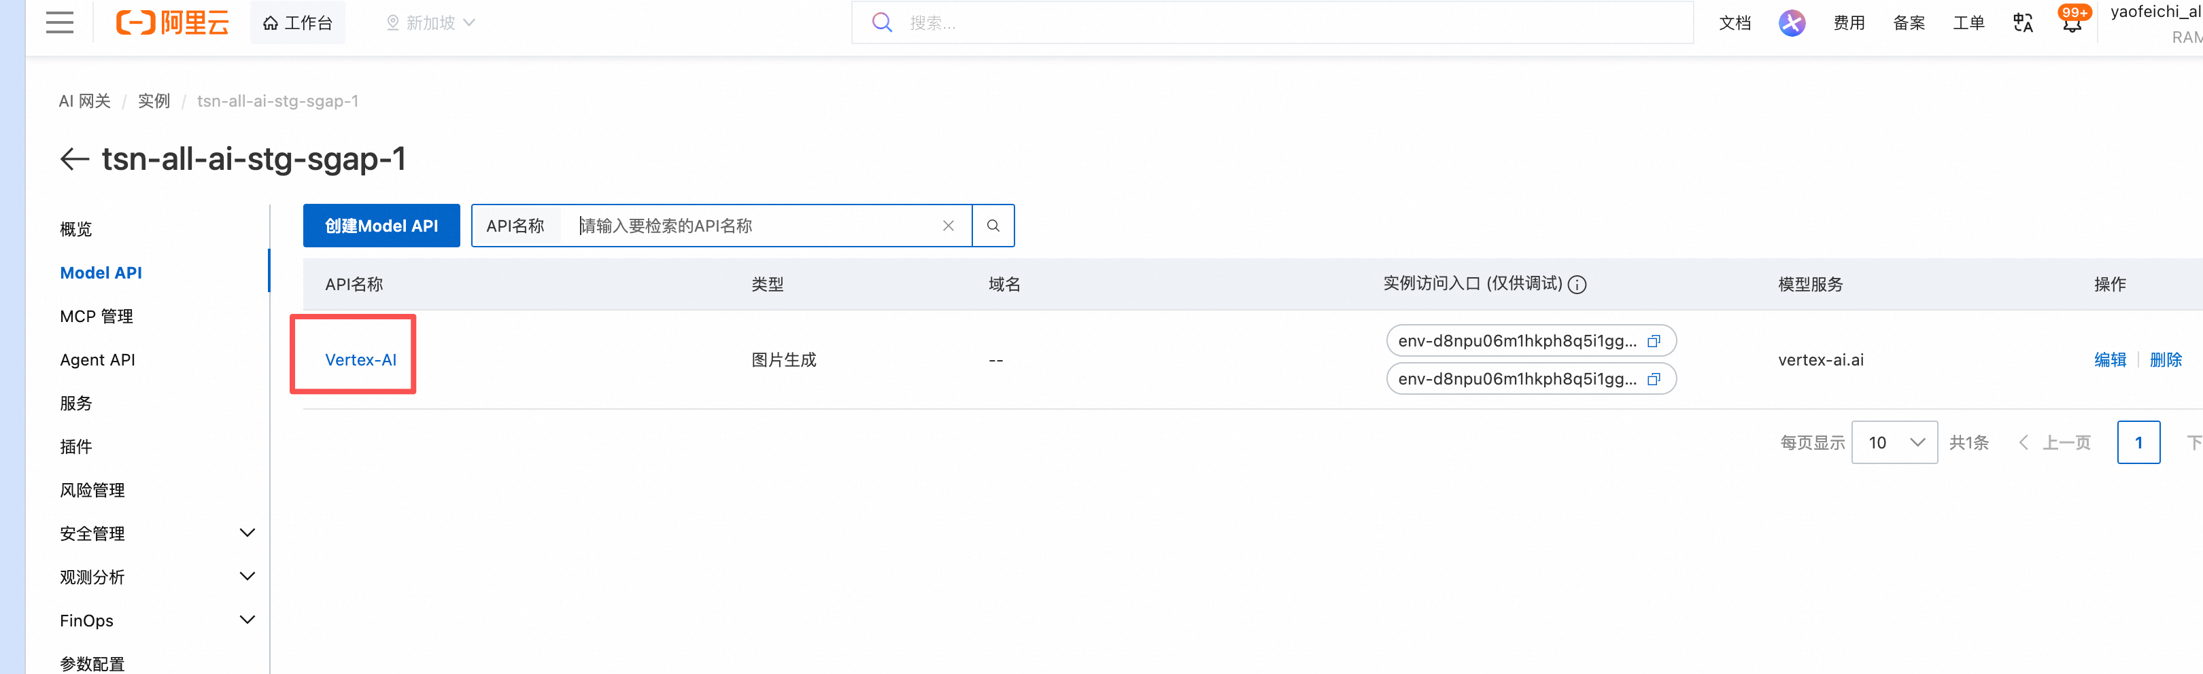2203x674 pixels.
Task: Click the API search magnifier button
Action: click(x=993, y=226)
